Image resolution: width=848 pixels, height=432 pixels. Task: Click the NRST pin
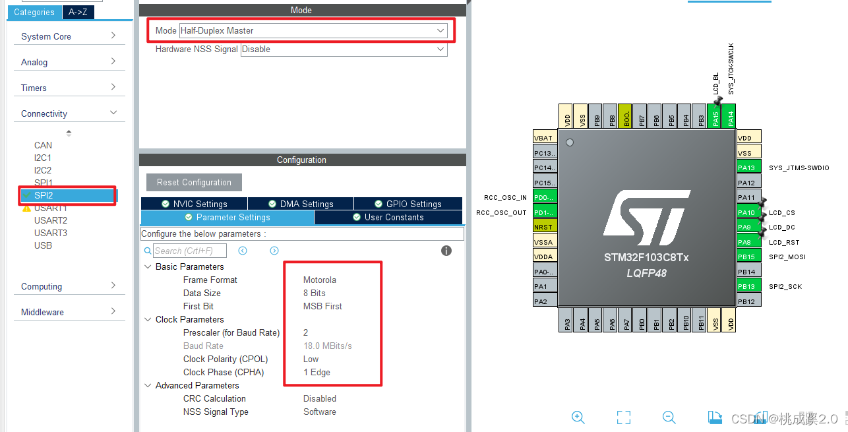pos(545,227)
